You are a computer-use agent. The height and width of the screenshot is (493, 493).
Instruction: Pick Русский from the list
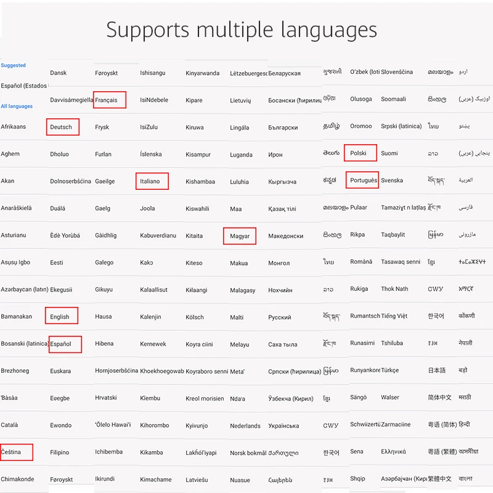(280, 317)
